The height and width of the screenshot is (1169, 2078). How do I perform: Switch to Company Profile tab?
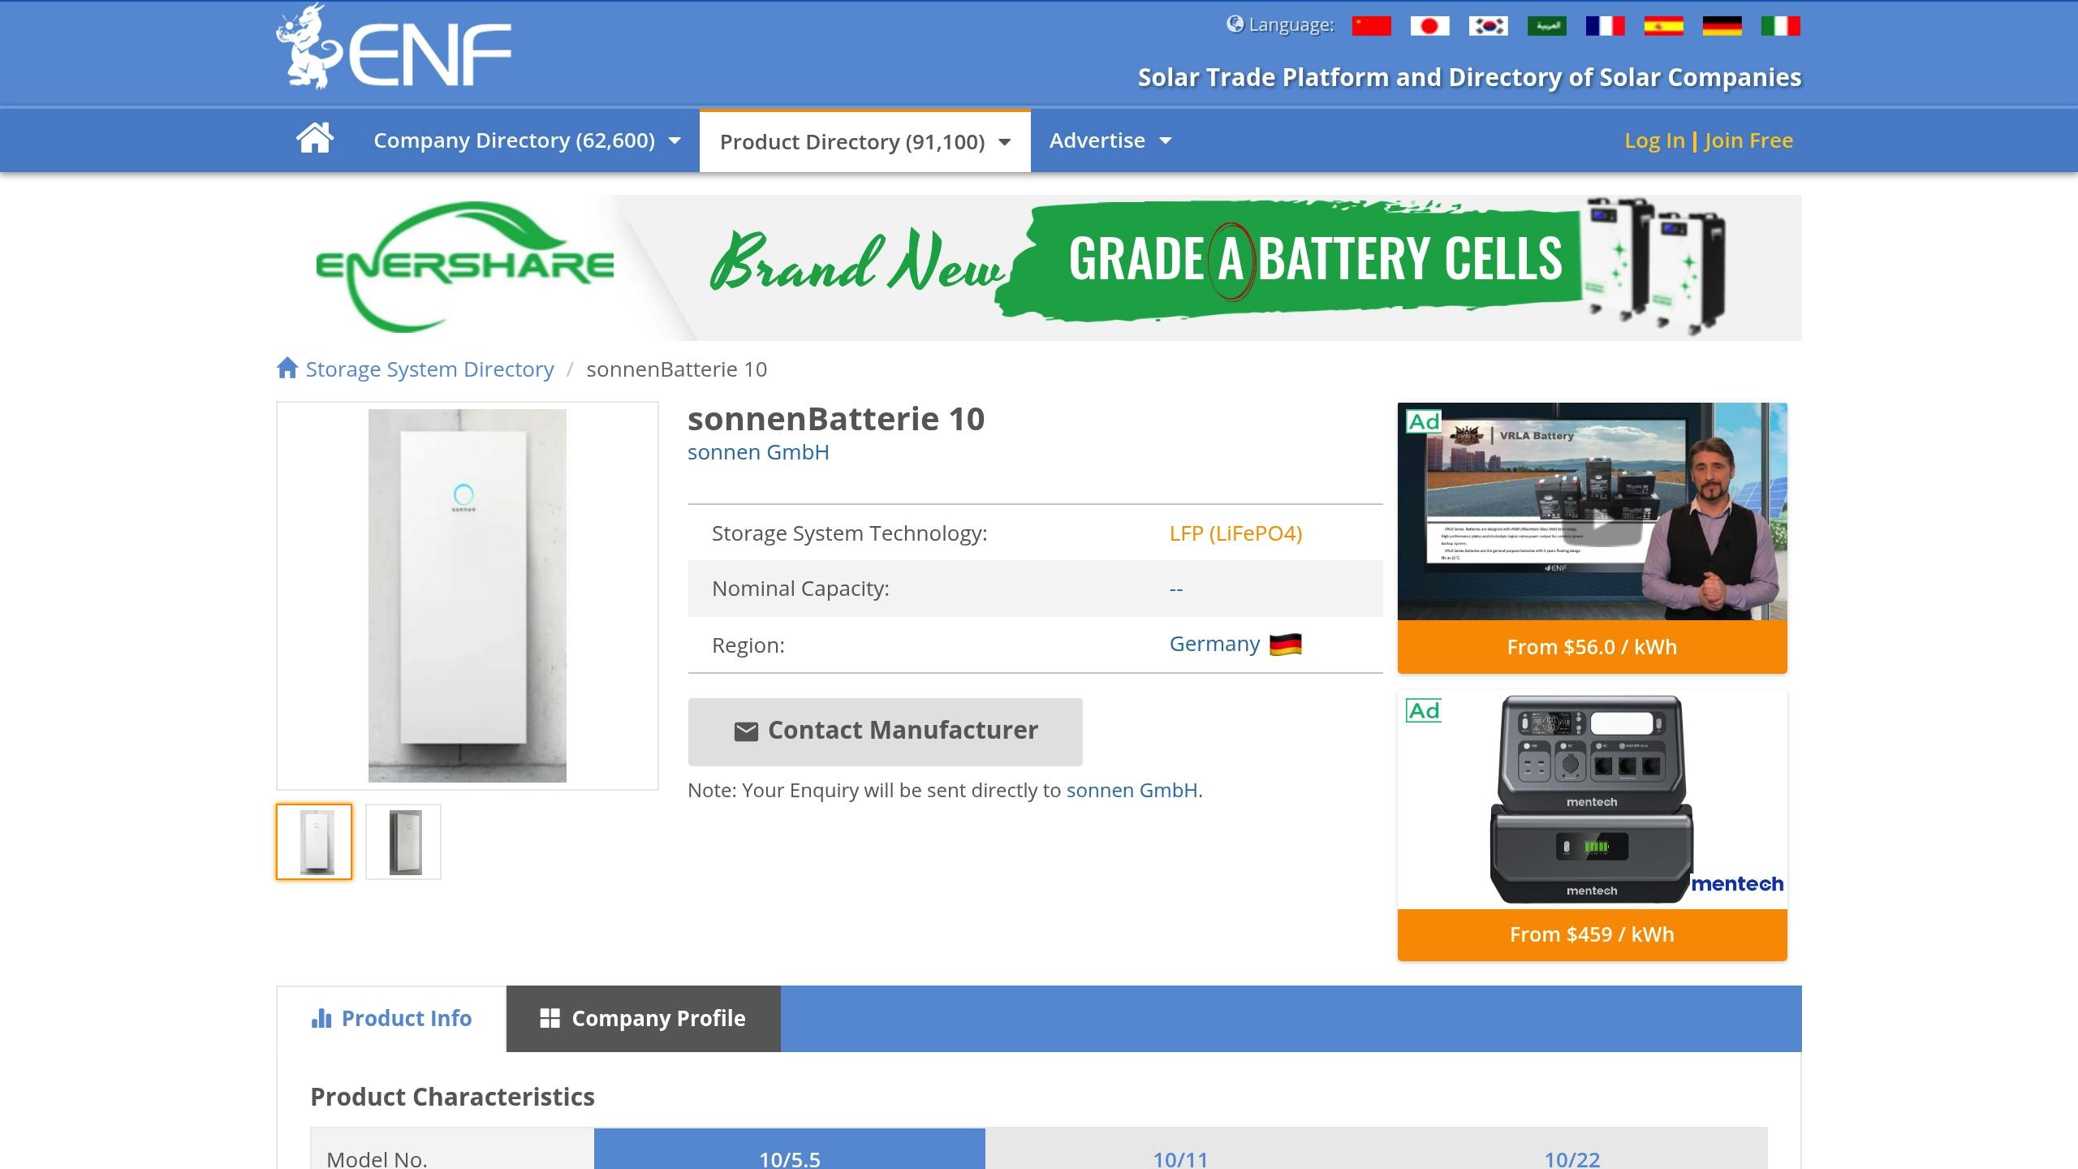tap(643, 1019)
